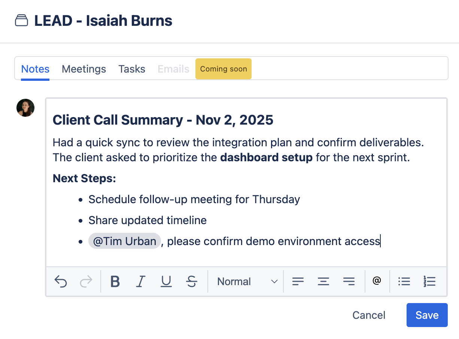This screenshot has height=339, width=459.
Task: Align text to the right
Action: click(x=349, y=281)
